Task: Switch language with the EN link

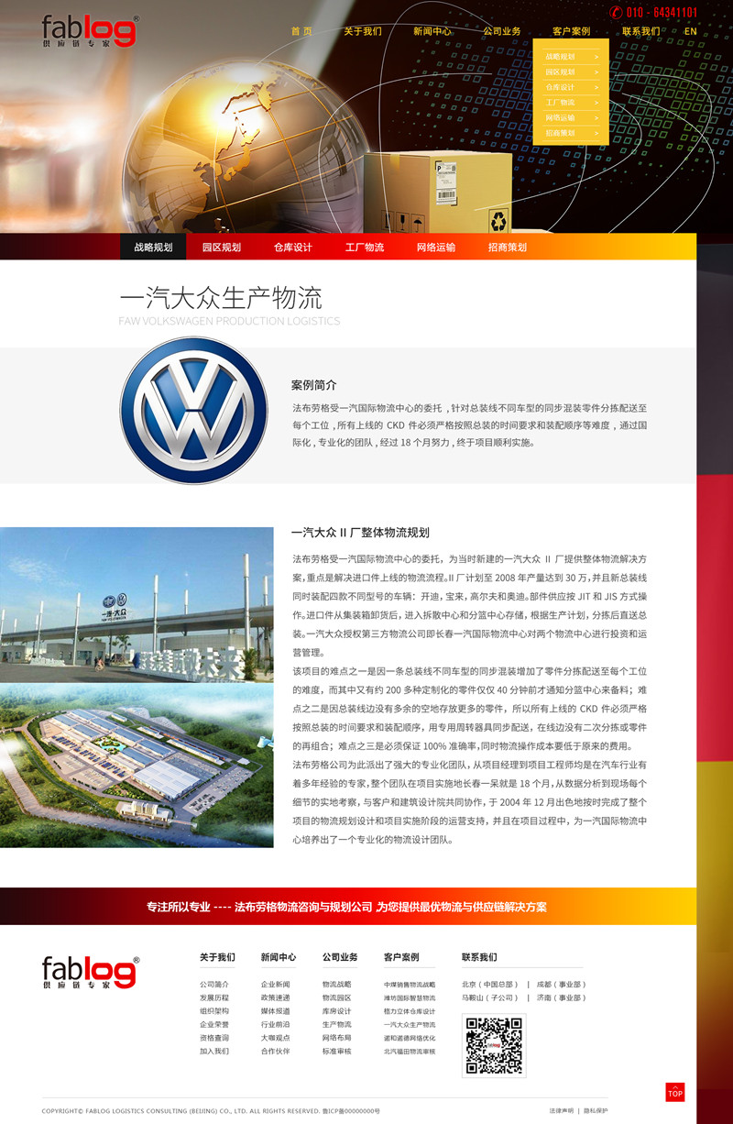Action: [x=690, y=31]
